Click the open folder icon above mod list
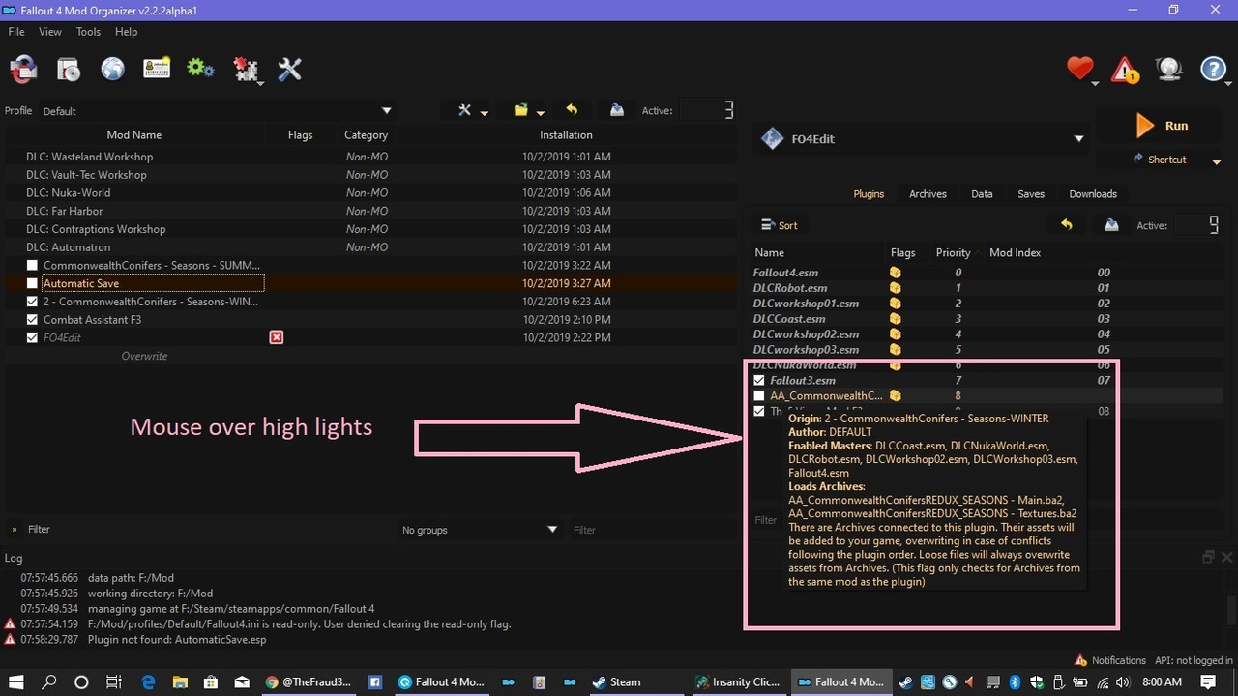The width and height of the screenshot is (1238, 696). (520, 110)
